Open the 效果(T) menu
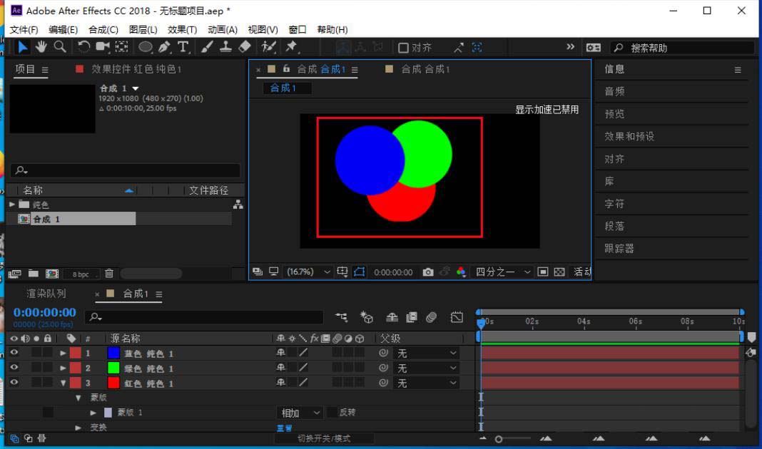 (182, 29)
